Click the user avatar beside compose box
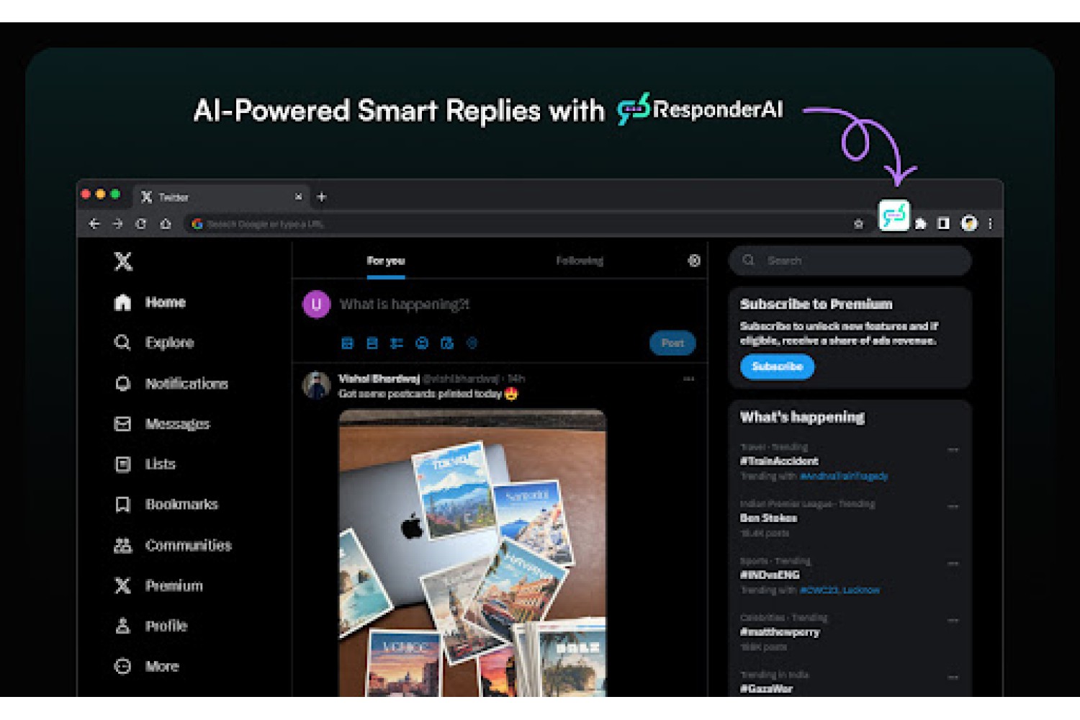Image resolution: width=1080 pixels, height=720 pixels. [x=316, y=305]
